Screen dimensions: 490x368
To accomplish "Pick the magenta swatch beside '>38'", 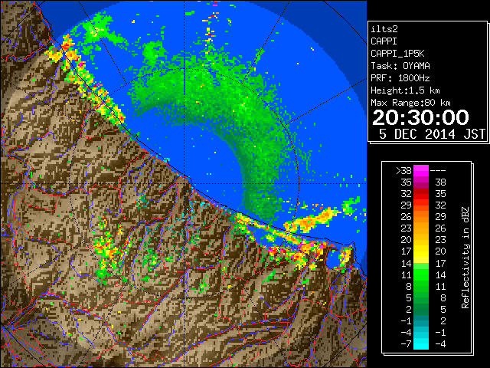I will point(421,171).
